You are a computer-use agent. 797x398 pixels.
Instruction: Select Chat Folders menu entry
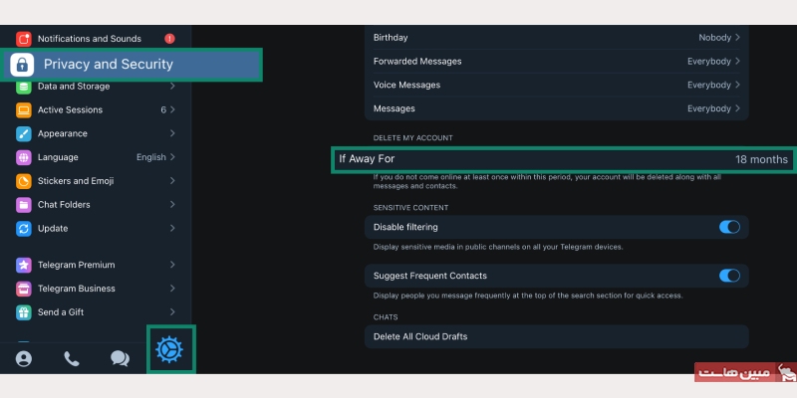tap(96, 205)
